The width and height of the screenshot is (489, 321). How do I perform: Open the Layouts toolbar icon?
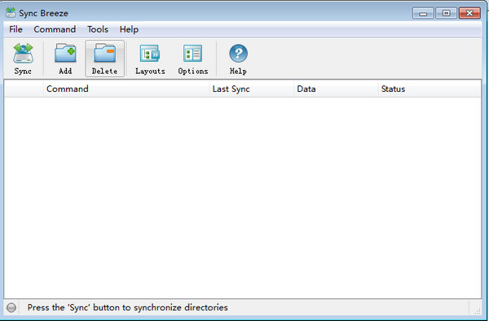[150, 59]
